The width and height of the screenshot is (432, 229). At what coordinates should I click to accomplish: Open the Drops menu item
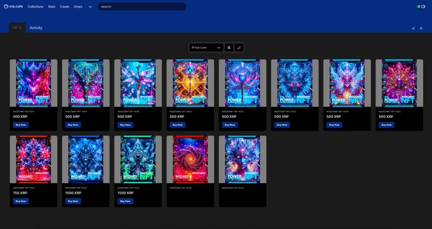(x=78, y=6)
